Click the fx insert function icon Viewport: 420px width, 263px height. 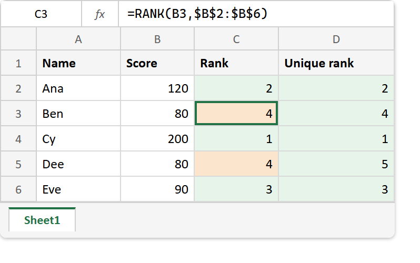tap(100, 14)
